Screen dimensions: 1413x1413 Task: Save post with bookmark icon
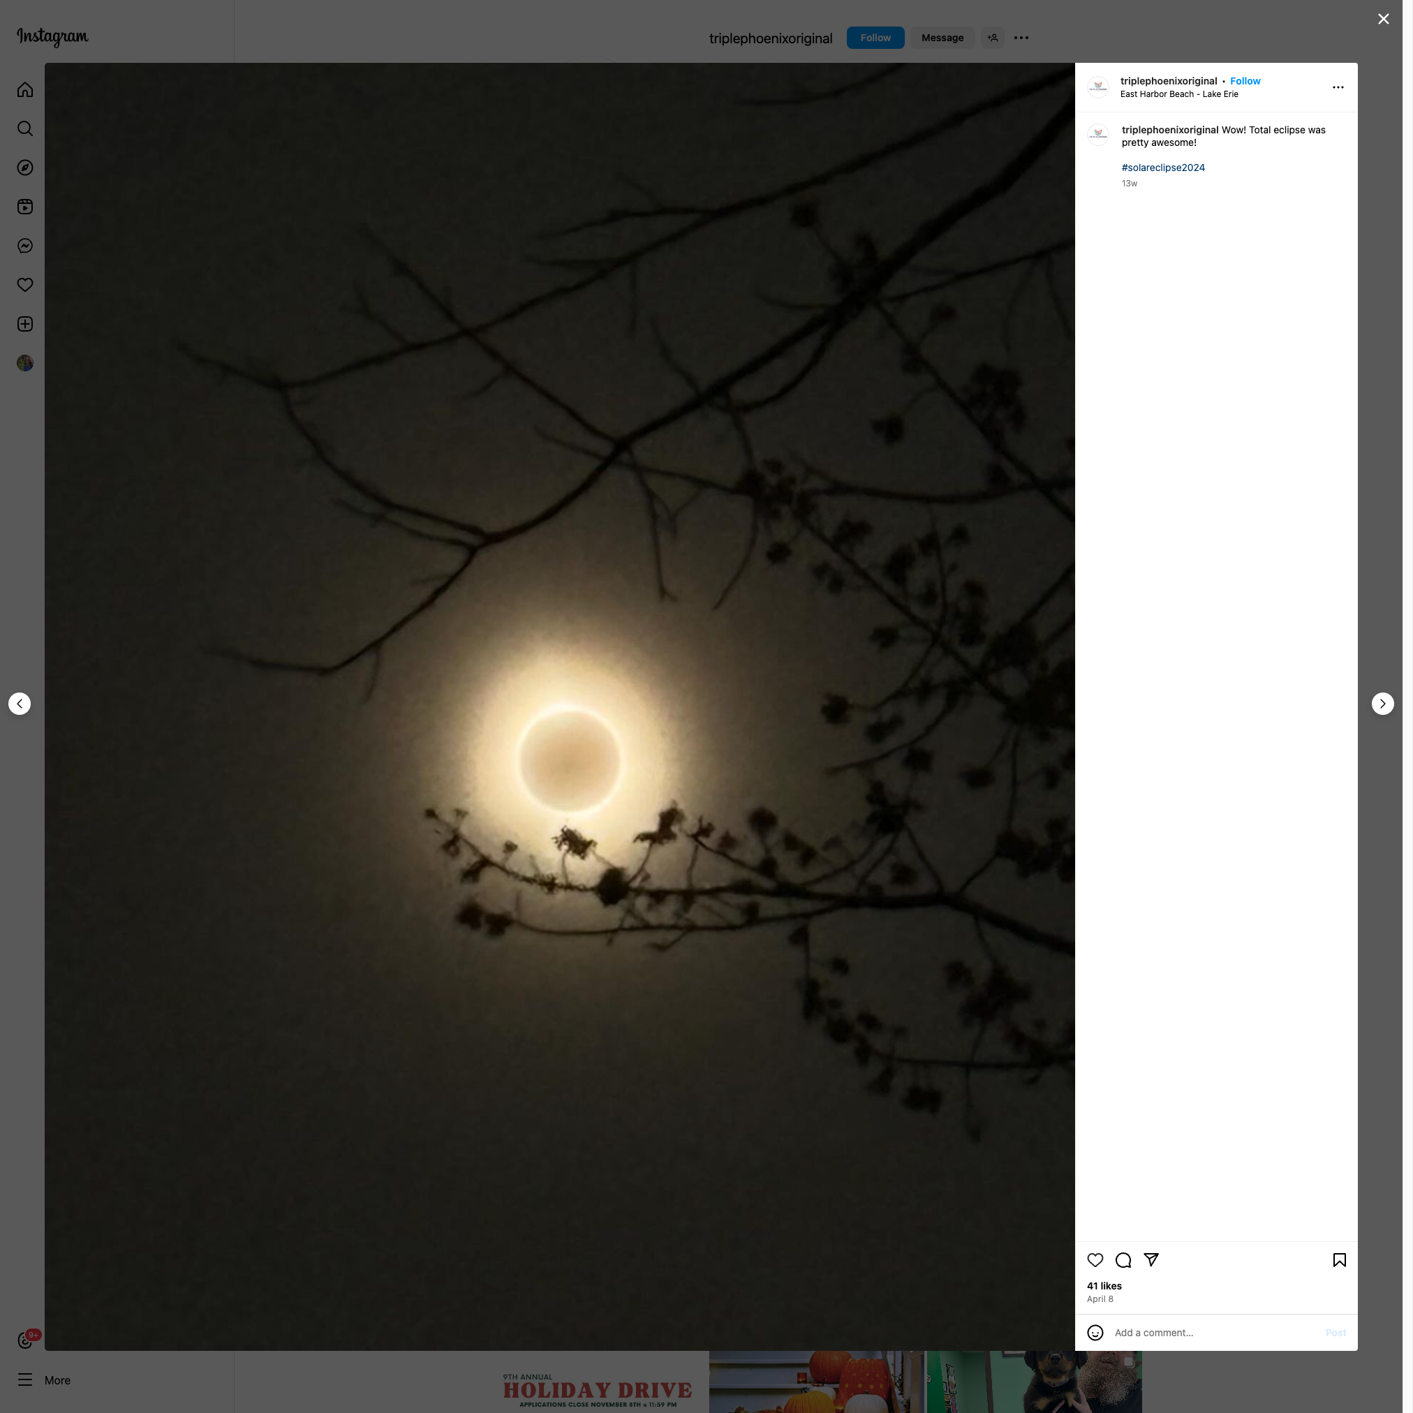coord(1339,1259)
